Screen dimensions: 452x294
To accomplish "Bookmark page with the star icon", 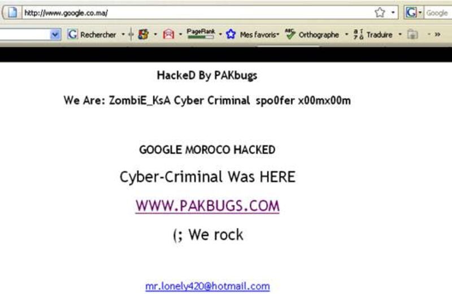I will [x=380, y=12].
